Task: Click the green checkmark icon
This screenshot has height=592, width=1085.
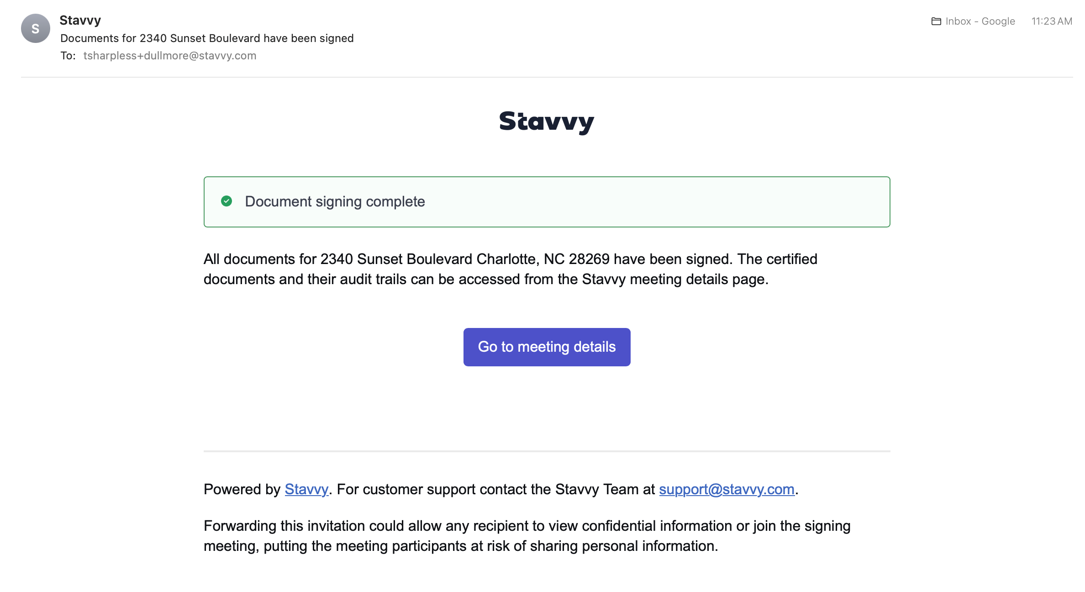Action: coord(226,201)
